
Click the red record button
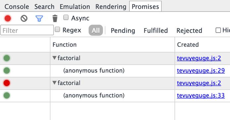(8, 19)
